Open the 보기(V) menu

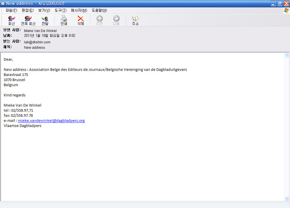pos(44,10)
